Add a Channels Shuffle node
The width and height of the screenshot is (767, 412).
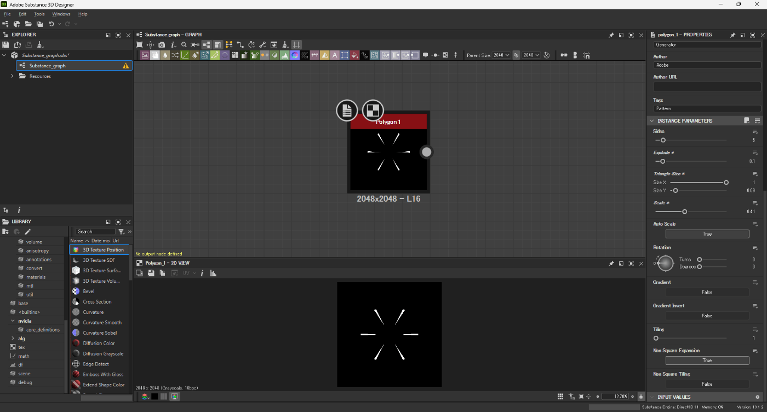[175, 55]
